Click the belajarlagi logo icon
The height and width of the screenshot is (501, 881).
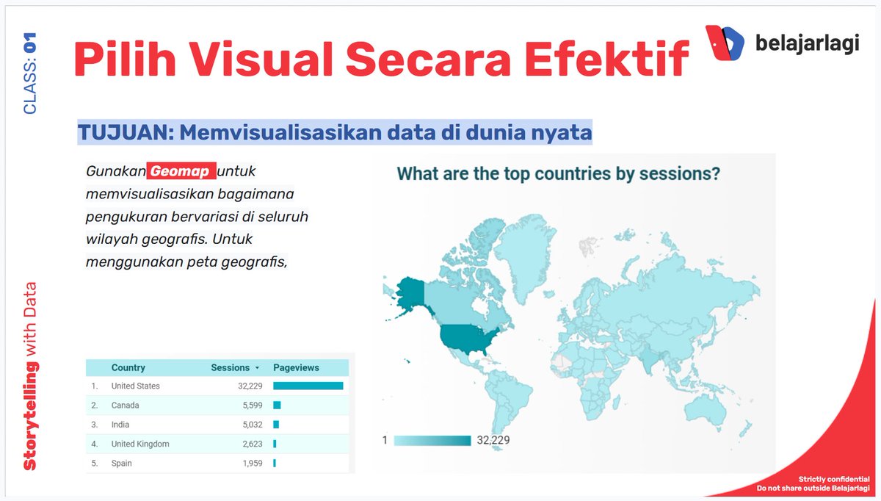tap(725, 43)
